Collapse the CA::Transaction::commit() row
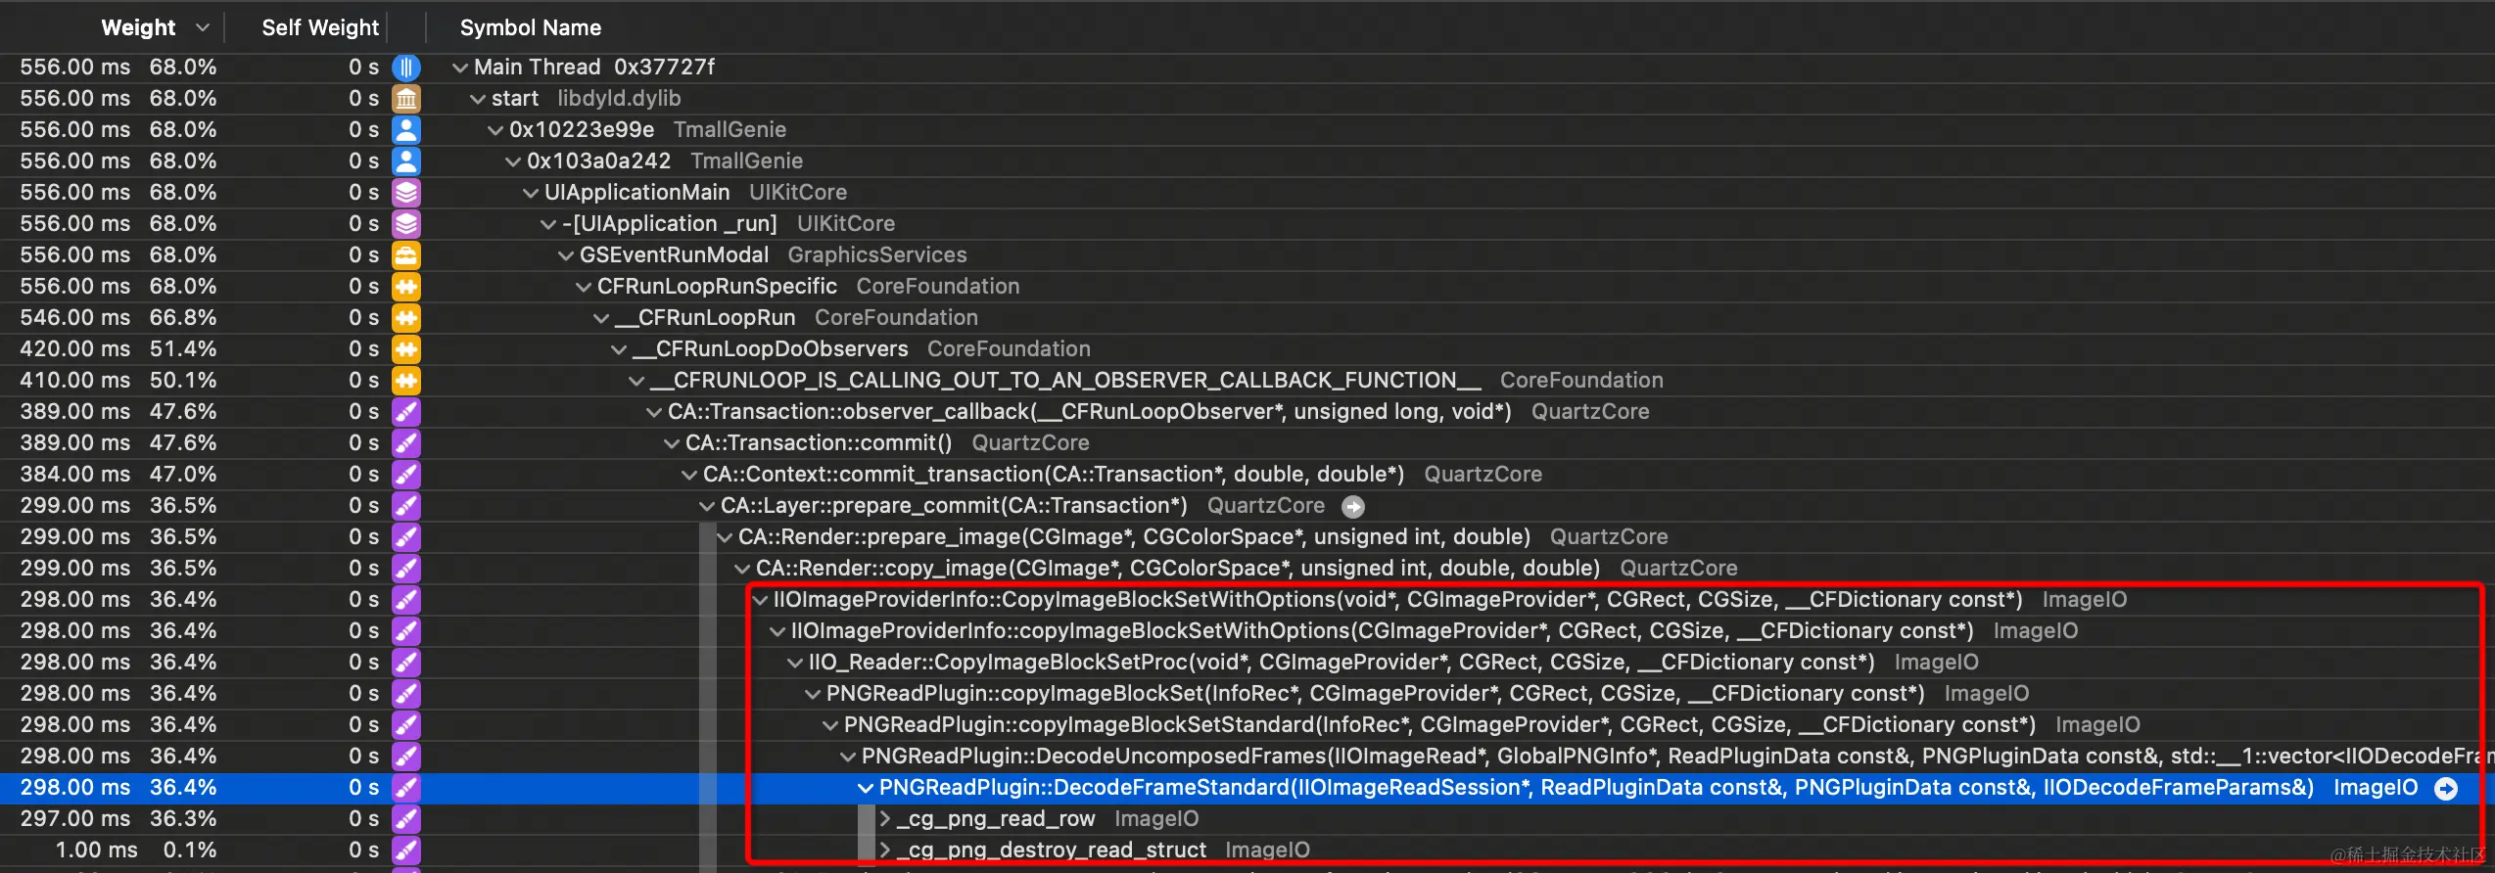 pos(671,443)
